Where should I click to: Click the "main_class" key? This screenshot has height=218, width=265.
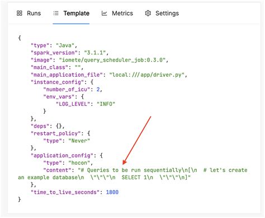coord(49,67)
